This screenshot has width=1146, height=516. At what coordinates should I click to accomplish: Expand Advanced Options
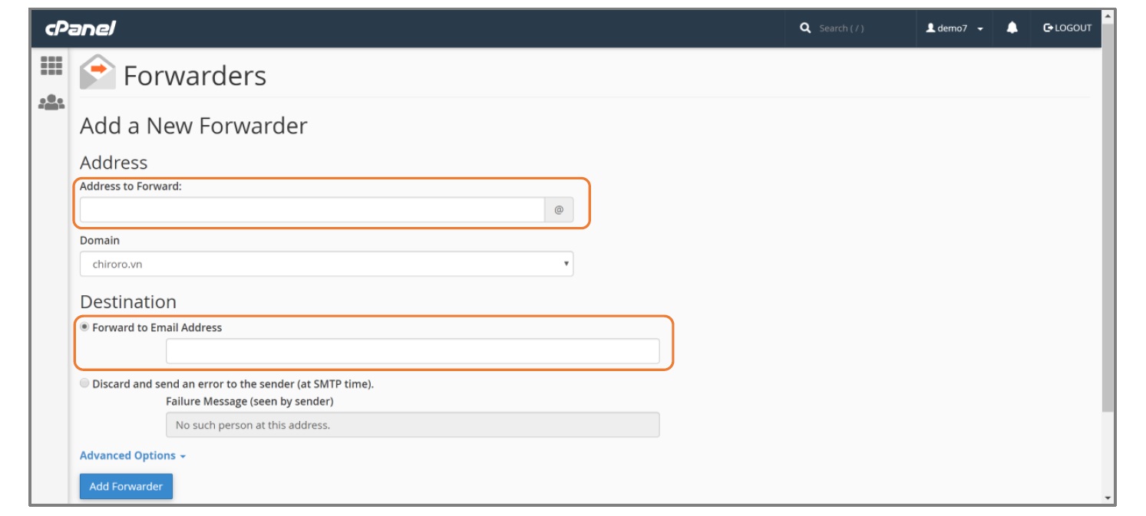click(x=133, y=455)
